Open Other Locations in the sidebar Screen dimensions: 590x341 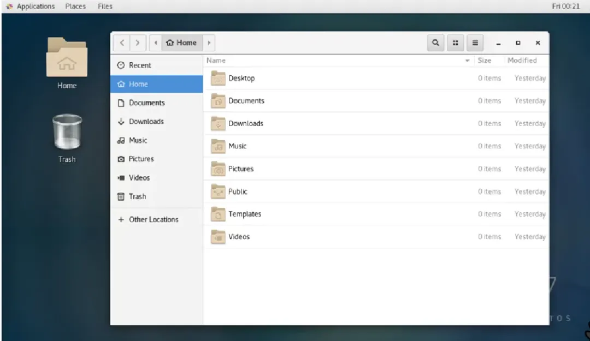[x=157, y=219]
